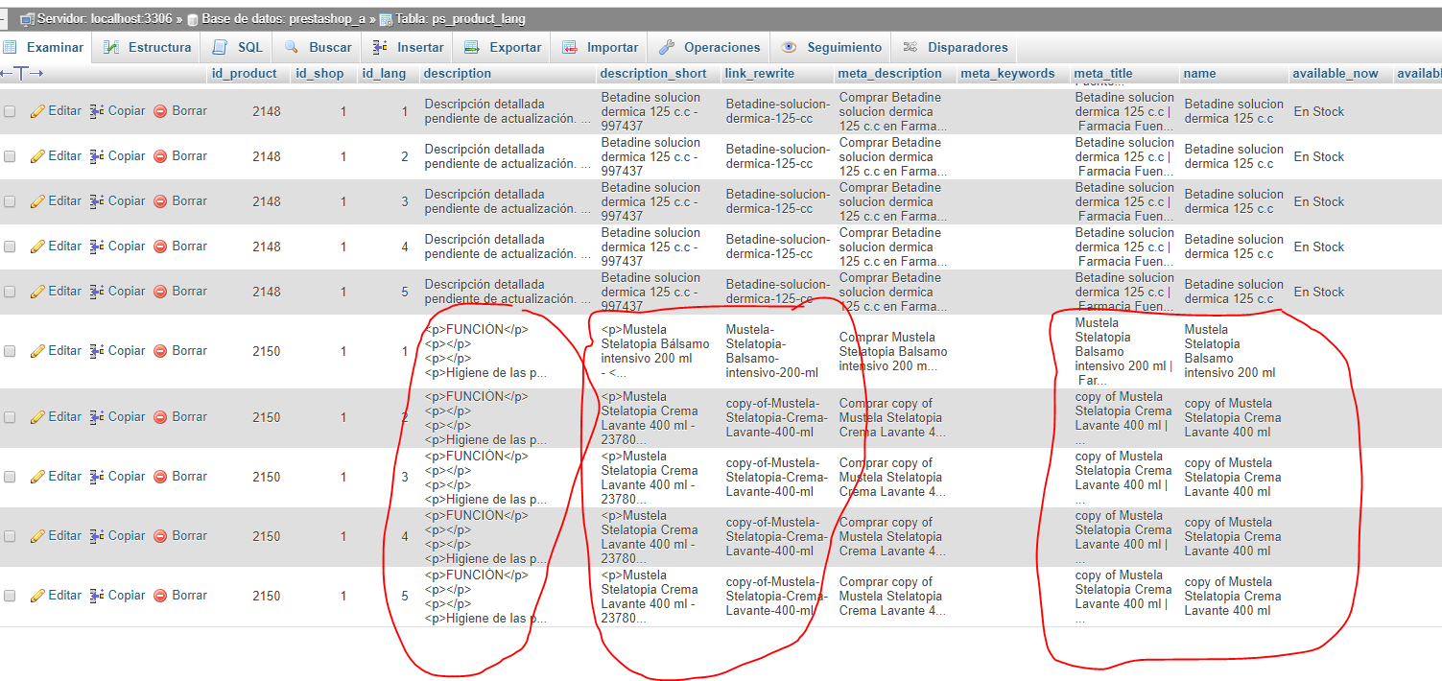Image resolution: width=1442 pixels, height=681 pixels.
Task: Collapse top panel with minus button
Action: tap(5, 19)
